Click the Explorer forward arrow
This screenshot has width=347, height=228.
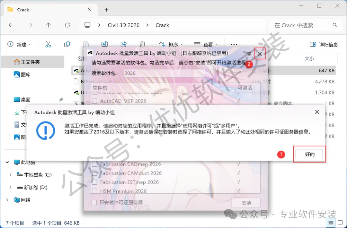click(x=30, y=25)
